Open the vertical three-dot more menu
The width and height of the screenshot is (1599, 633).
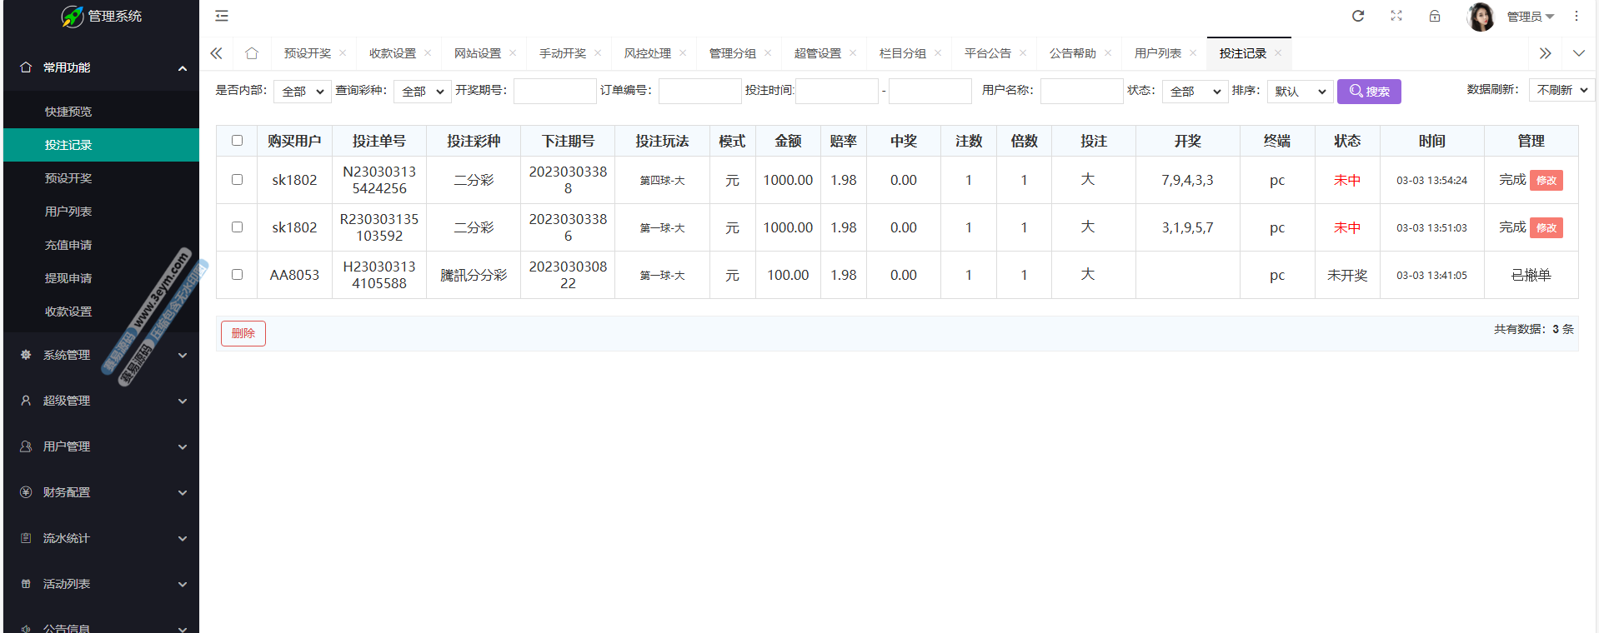(1576, 16)
